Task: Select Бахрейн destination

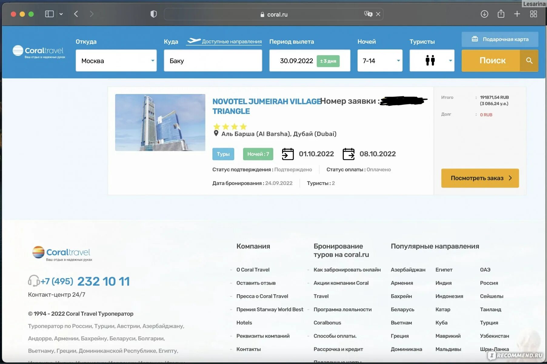Action: coord(401,296)
